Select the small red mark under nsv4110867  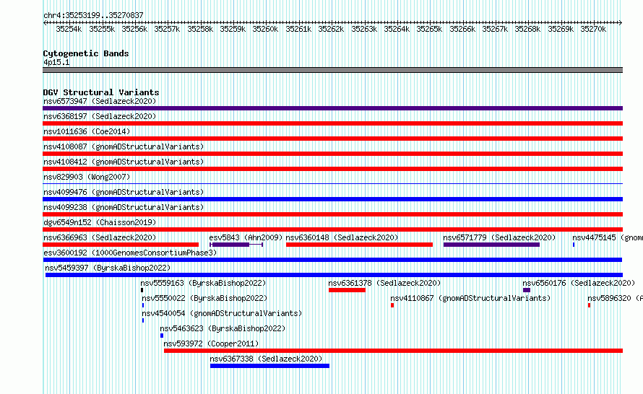tap(392, 305)
